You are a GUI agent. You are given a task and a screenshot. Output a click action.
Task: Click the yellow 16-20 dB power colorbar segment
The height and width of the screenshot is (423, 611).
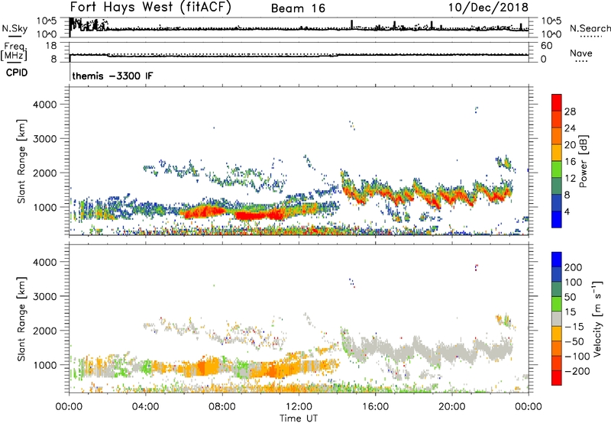click(557, 153)
